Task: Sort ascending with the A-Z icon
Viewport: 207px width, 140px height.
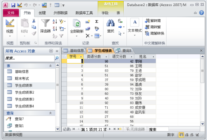Action: coord(55,21)
